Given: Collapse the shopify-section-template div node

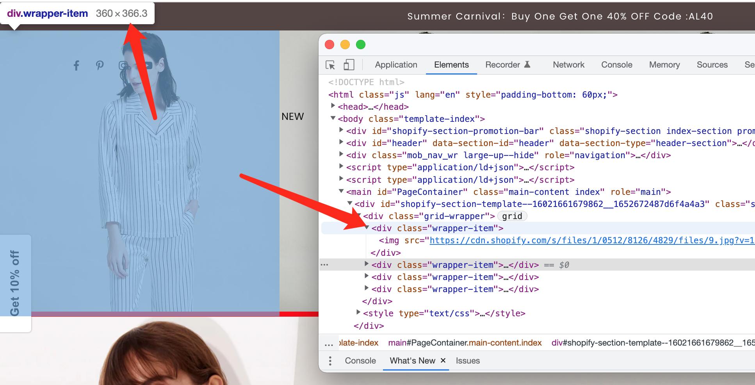Looking at the screenshot, I should tap(350, 203).
